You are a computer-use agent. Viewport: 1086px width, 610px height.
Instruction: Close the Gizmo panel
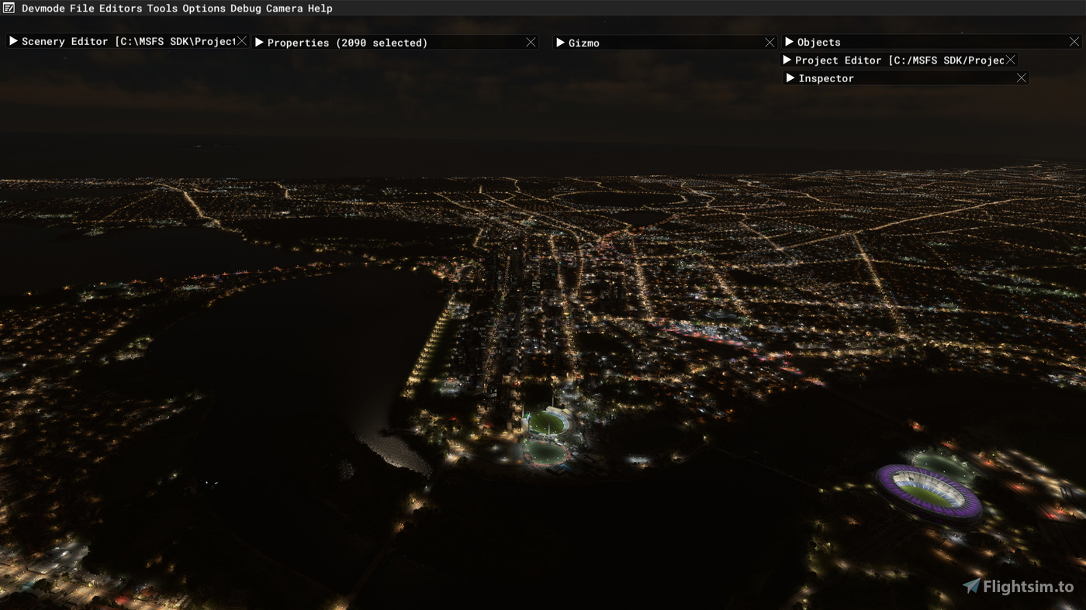(x=769, y=42)
